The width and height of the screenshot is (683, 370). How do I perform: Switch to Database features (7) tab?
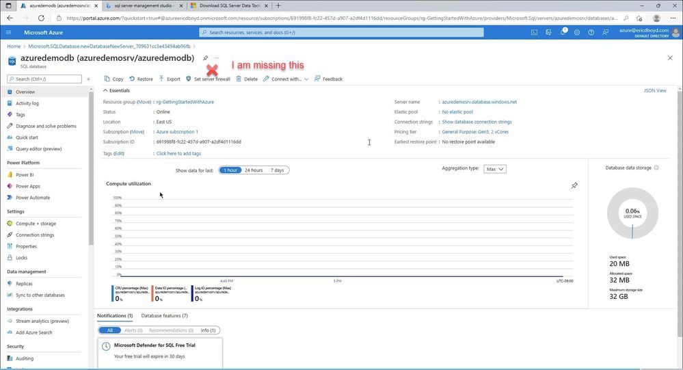164,315
